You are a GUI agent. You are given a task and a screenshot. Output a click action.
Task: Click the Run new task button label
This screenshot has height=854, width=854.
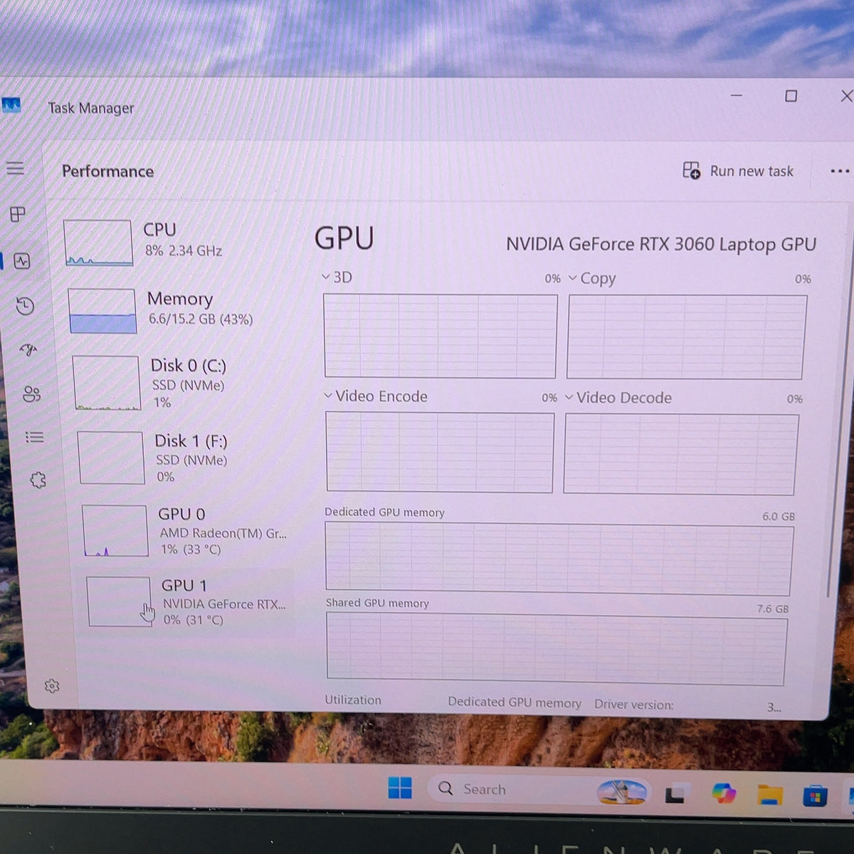pyautogui.click(x=752, y=171)
